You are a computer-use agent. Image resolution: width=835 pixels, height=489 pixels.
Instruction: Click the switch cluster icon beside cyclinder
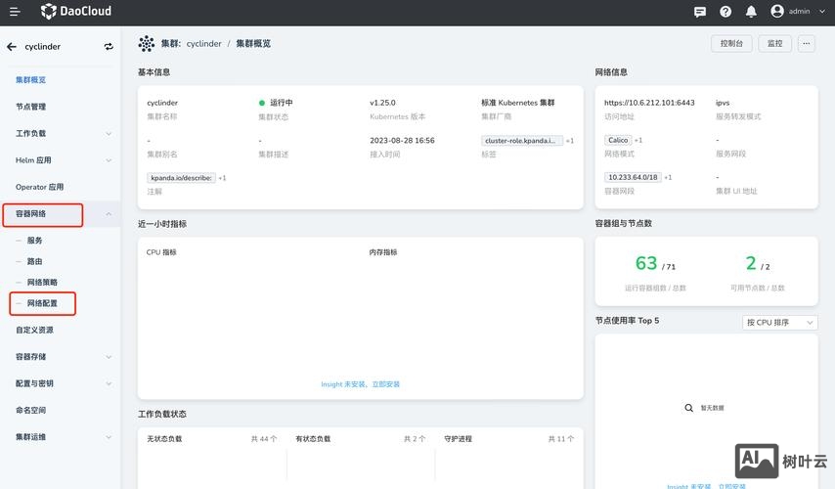click(109, 47)
